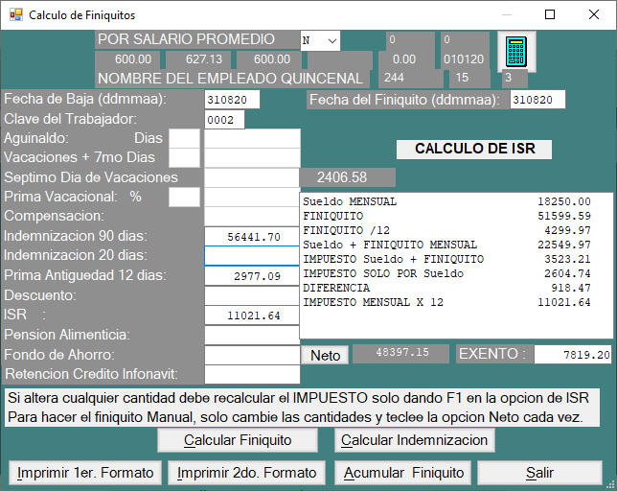
Task: Click the application icon in title bar
Action: coord(14,15)
